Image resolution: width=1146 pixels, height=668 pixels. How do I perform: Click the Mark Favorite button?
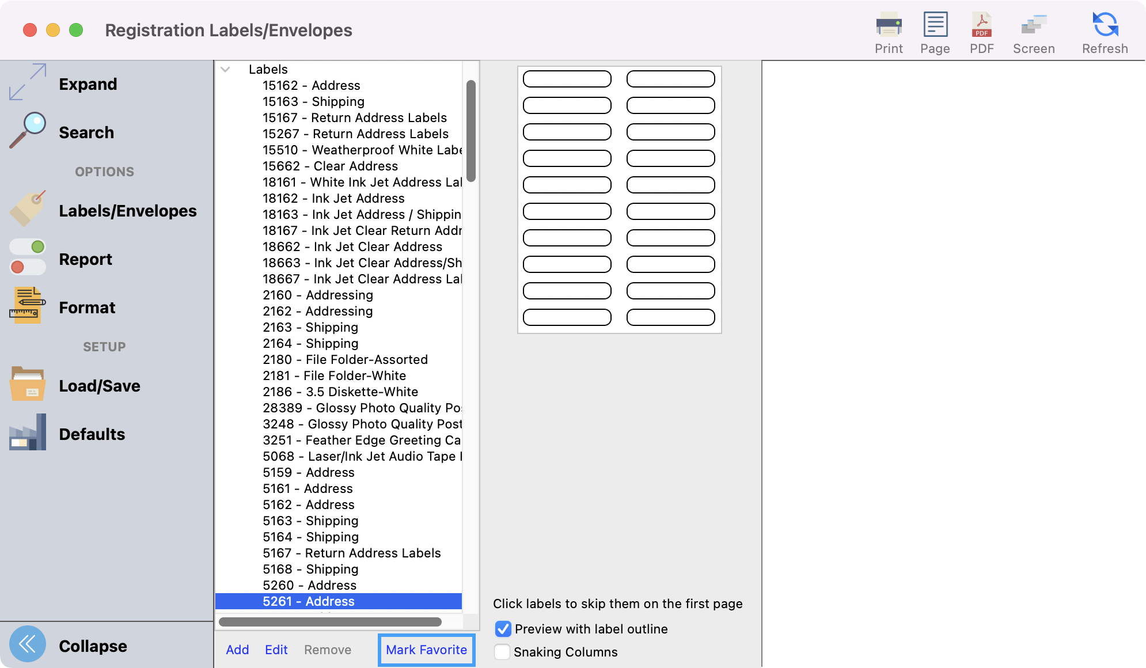[426, 650]
